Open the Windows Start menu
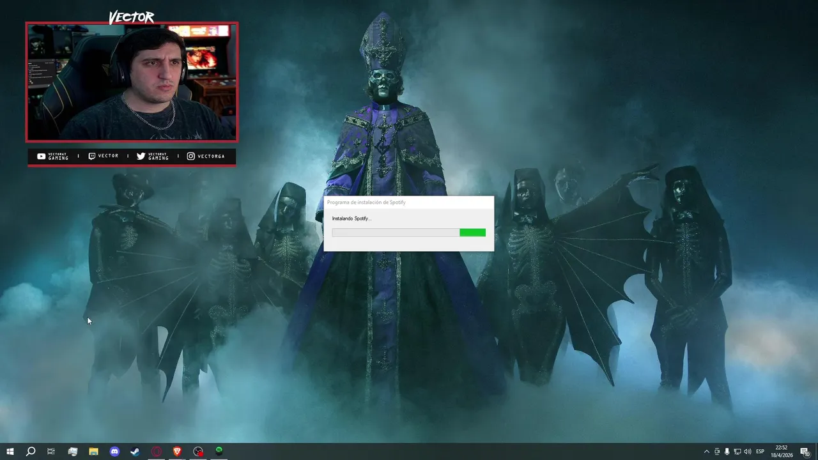This screenshot has height=460, width=818. click(x=10, y=451)
